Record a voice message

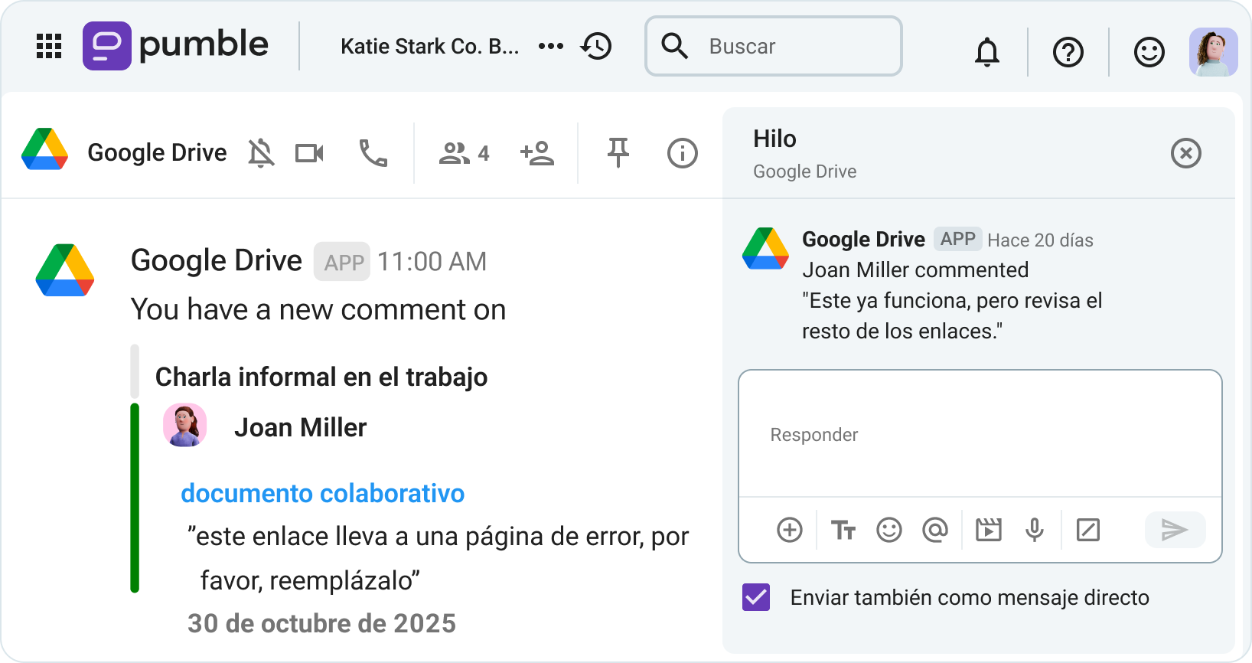[x=1035, y=530]
